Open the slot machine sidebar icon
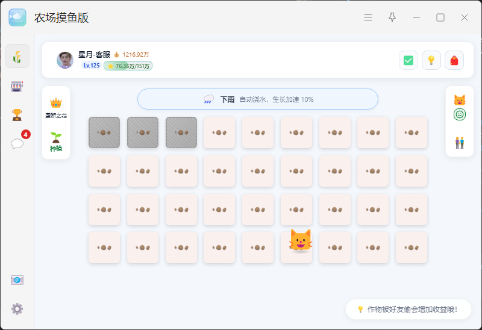Screen dimensions: 482x330 (x=17, y=86)
